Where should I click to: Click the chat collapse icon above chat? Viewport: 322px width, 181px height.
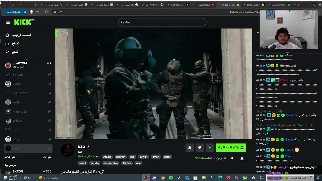tap(258, 33)
